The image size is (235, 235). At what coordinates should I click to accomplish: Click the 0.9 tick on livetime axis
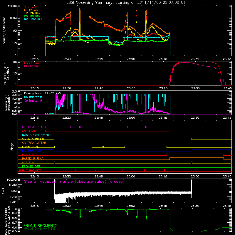14,213
